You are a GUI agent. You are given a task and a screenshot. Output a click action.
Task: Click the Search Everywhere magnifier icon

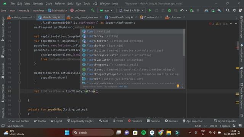(x=228, y=10)
